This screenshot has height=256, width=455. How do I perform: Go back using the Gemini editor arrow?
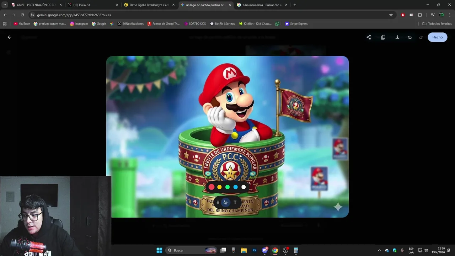click(x=10, y=37)
